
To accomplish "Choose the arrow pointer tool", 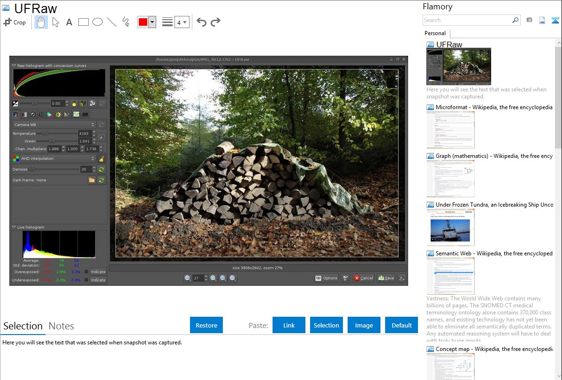I will pos(55,22).
